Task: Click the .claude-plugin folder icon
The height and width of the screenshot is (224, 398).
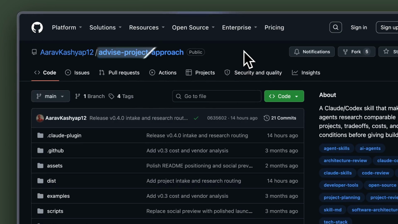Action: (x=40, y=136)
